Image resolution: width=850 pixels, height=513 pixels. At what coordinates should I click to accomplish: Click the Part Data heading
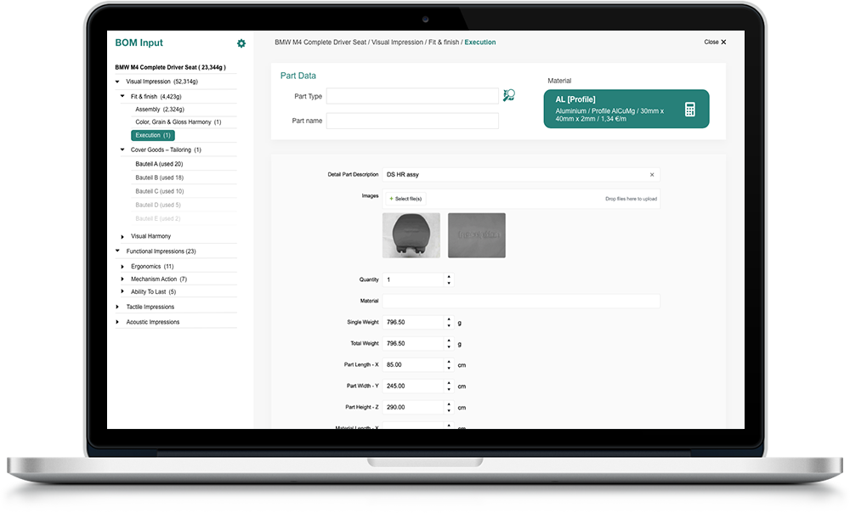tap(297, 76)
